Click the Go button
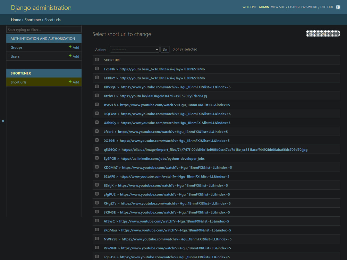Image resolution: width=347 pixels, height=260 pixels. (165, 50)
